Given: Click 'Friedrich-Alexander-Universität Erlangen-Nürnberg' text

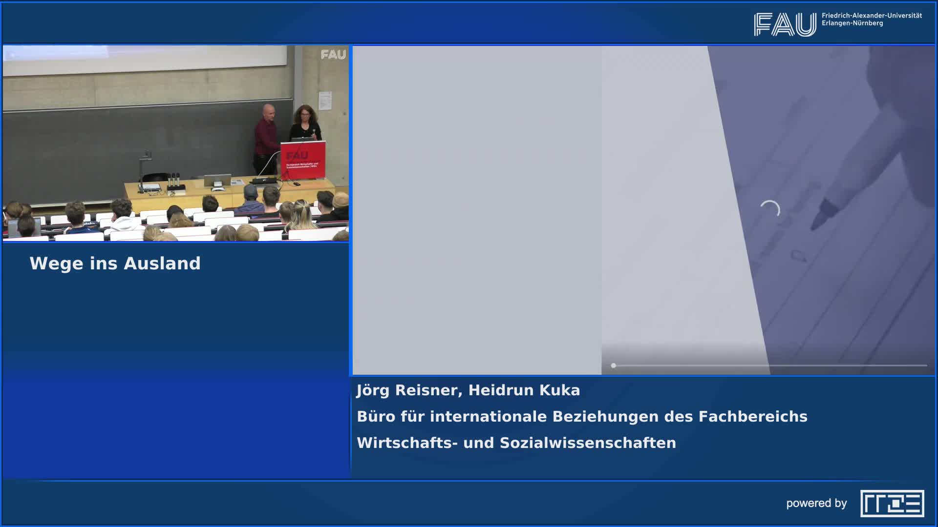Looking at the screenshot, I should pyautogui.click(x=871, y=20).
